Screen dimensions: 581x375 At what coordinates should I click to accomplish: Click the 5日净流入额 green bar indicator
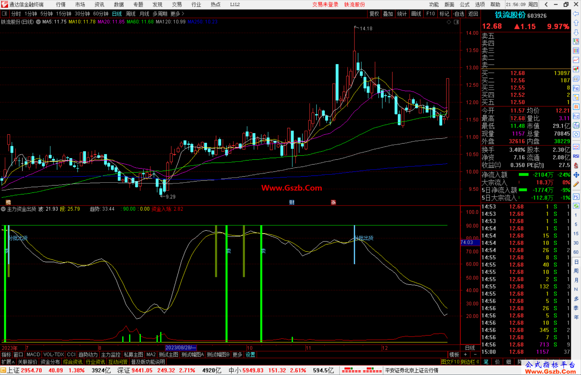(x=523, y=190)
